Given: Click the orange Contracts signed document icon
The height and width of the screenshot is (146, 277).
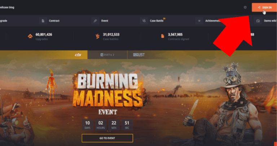Looking at the screenshot, I should [163, 36].
